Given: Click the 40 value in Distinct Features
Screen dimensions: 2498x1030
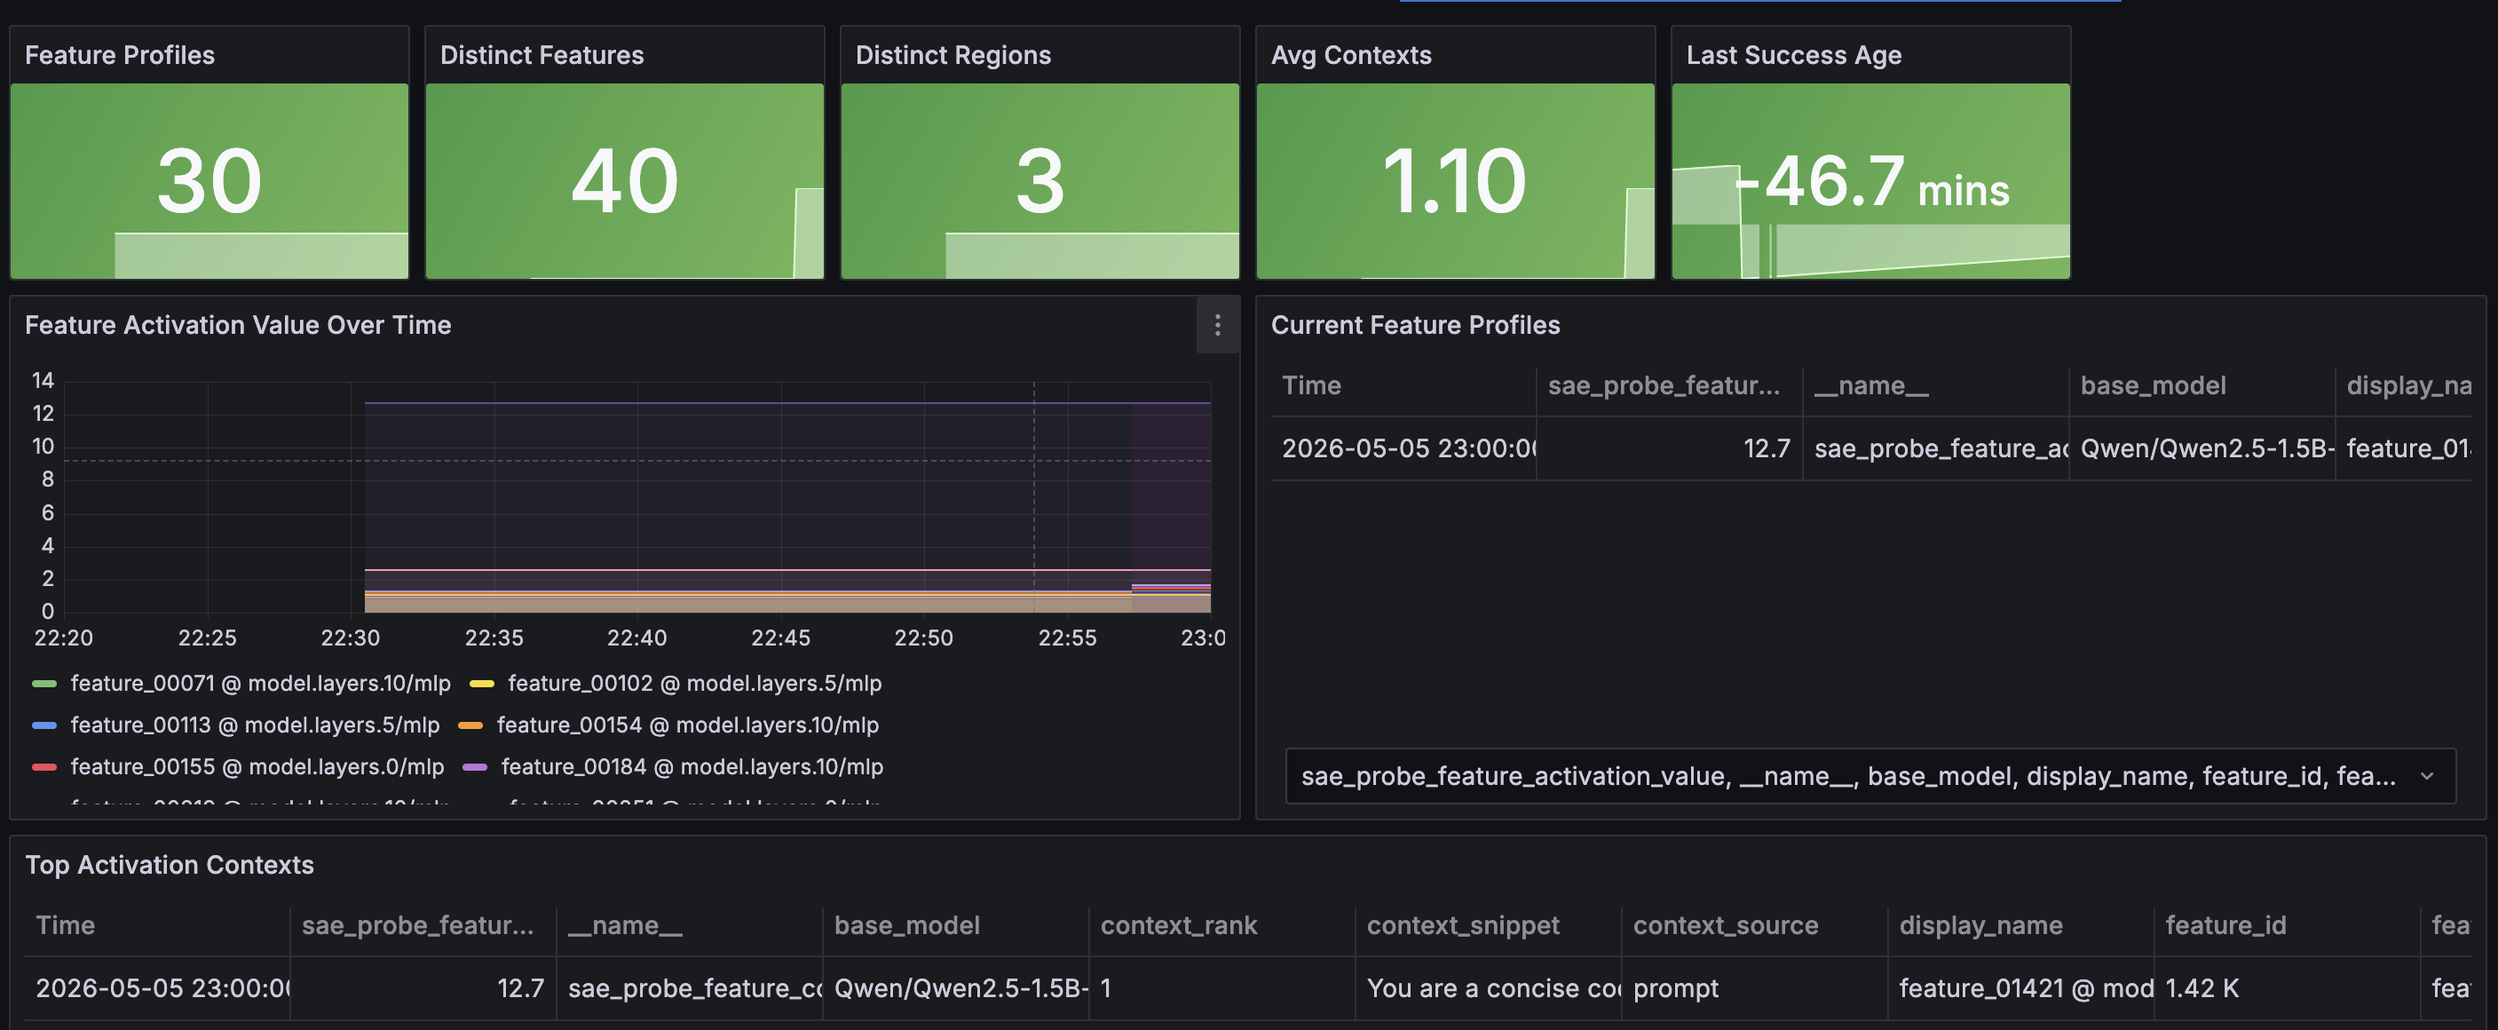Looking at the screenshot, I should click(625, 181).
